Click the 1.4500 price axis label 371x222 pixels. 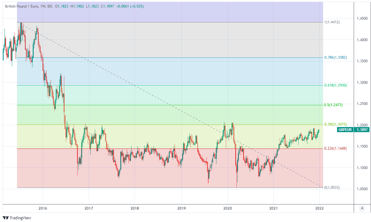(362, 19)
